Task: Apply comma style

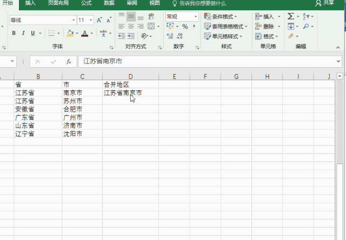Action: [x=194, y=27]
